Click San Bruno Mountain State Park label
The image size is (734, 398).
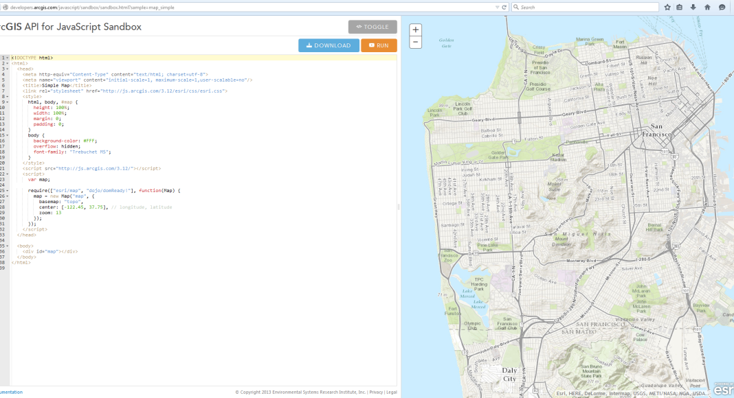tap(591, 371)
